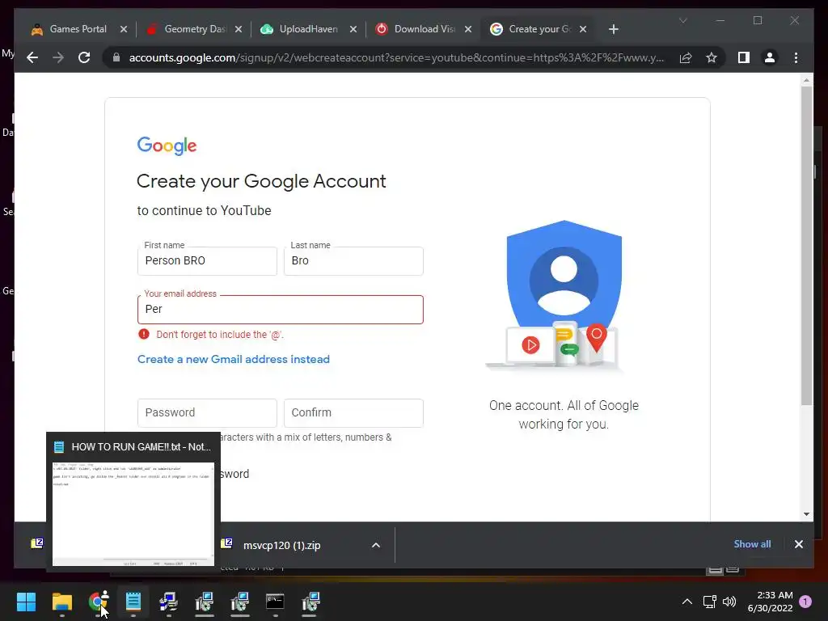Open msvcp120 (1).zip download
This screenshot has height=621, width=828.
[281, 546]
